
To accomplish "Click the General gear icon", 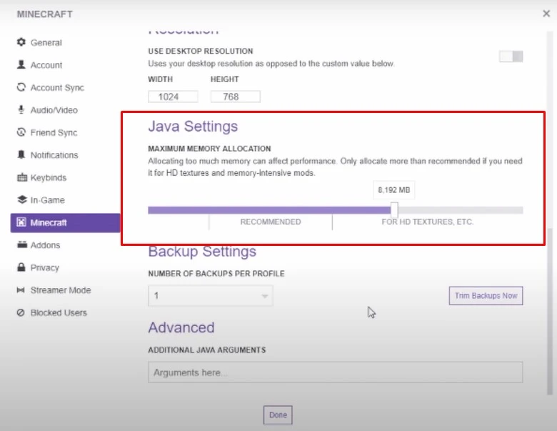I will [21, 42].
